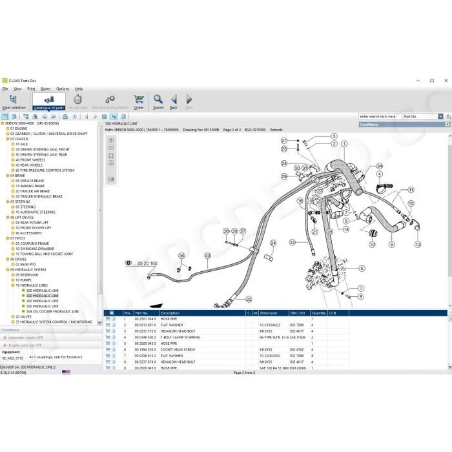Open the Options menu
Viewport: 452px width, 452px height.
[x=63, y=89]
